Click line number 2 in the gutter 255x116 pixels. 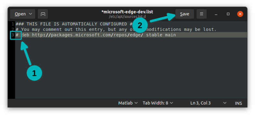[x=13, y=29]
